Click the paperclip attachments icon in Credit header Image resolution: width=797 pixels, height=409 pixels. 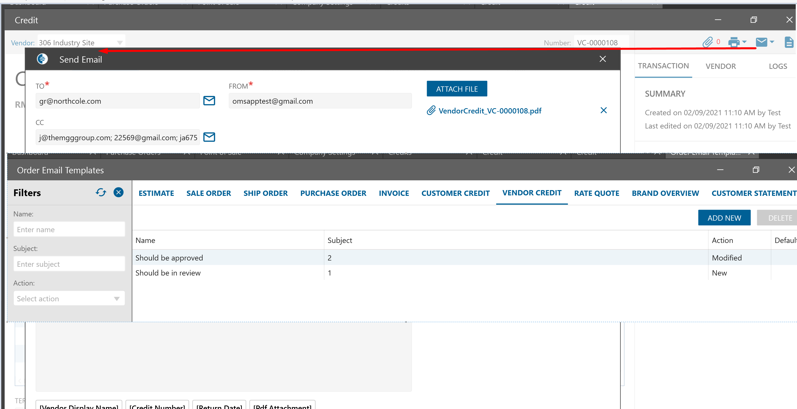point(708,42)
